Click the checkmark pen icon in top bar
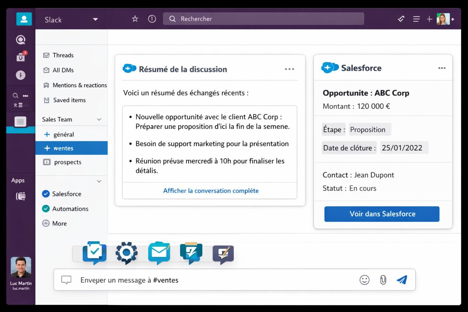The width and height of the screenshot is (468, 312). 401,19
